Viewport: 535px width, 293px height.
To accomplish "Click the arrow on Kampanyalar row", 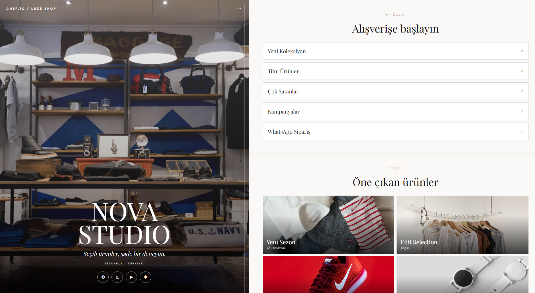I will [522, 112].
